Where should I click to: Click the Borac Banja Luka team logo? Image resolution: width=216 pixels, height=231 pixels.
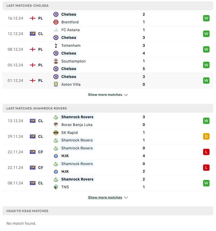click(x=56, y=125)
